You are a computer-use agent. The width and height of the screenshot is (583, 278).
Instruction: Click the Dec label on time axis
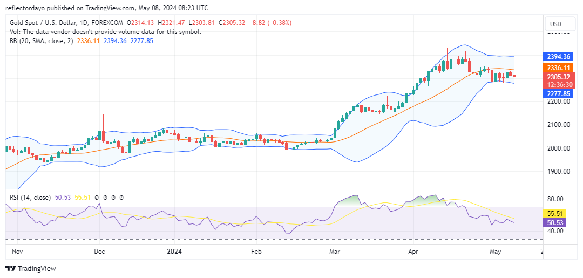pos(100,252)
